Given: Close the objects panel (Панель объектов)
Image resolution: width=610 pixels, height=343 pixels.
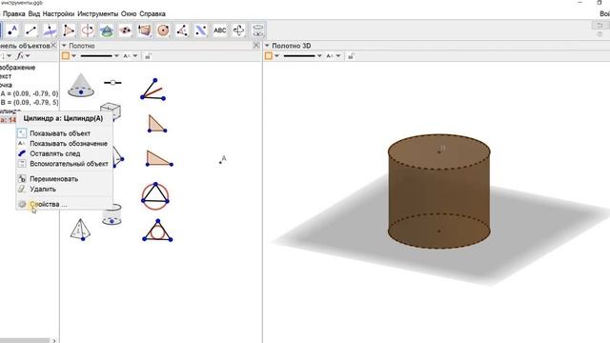Looking at the screenshot, I should 53,46.
